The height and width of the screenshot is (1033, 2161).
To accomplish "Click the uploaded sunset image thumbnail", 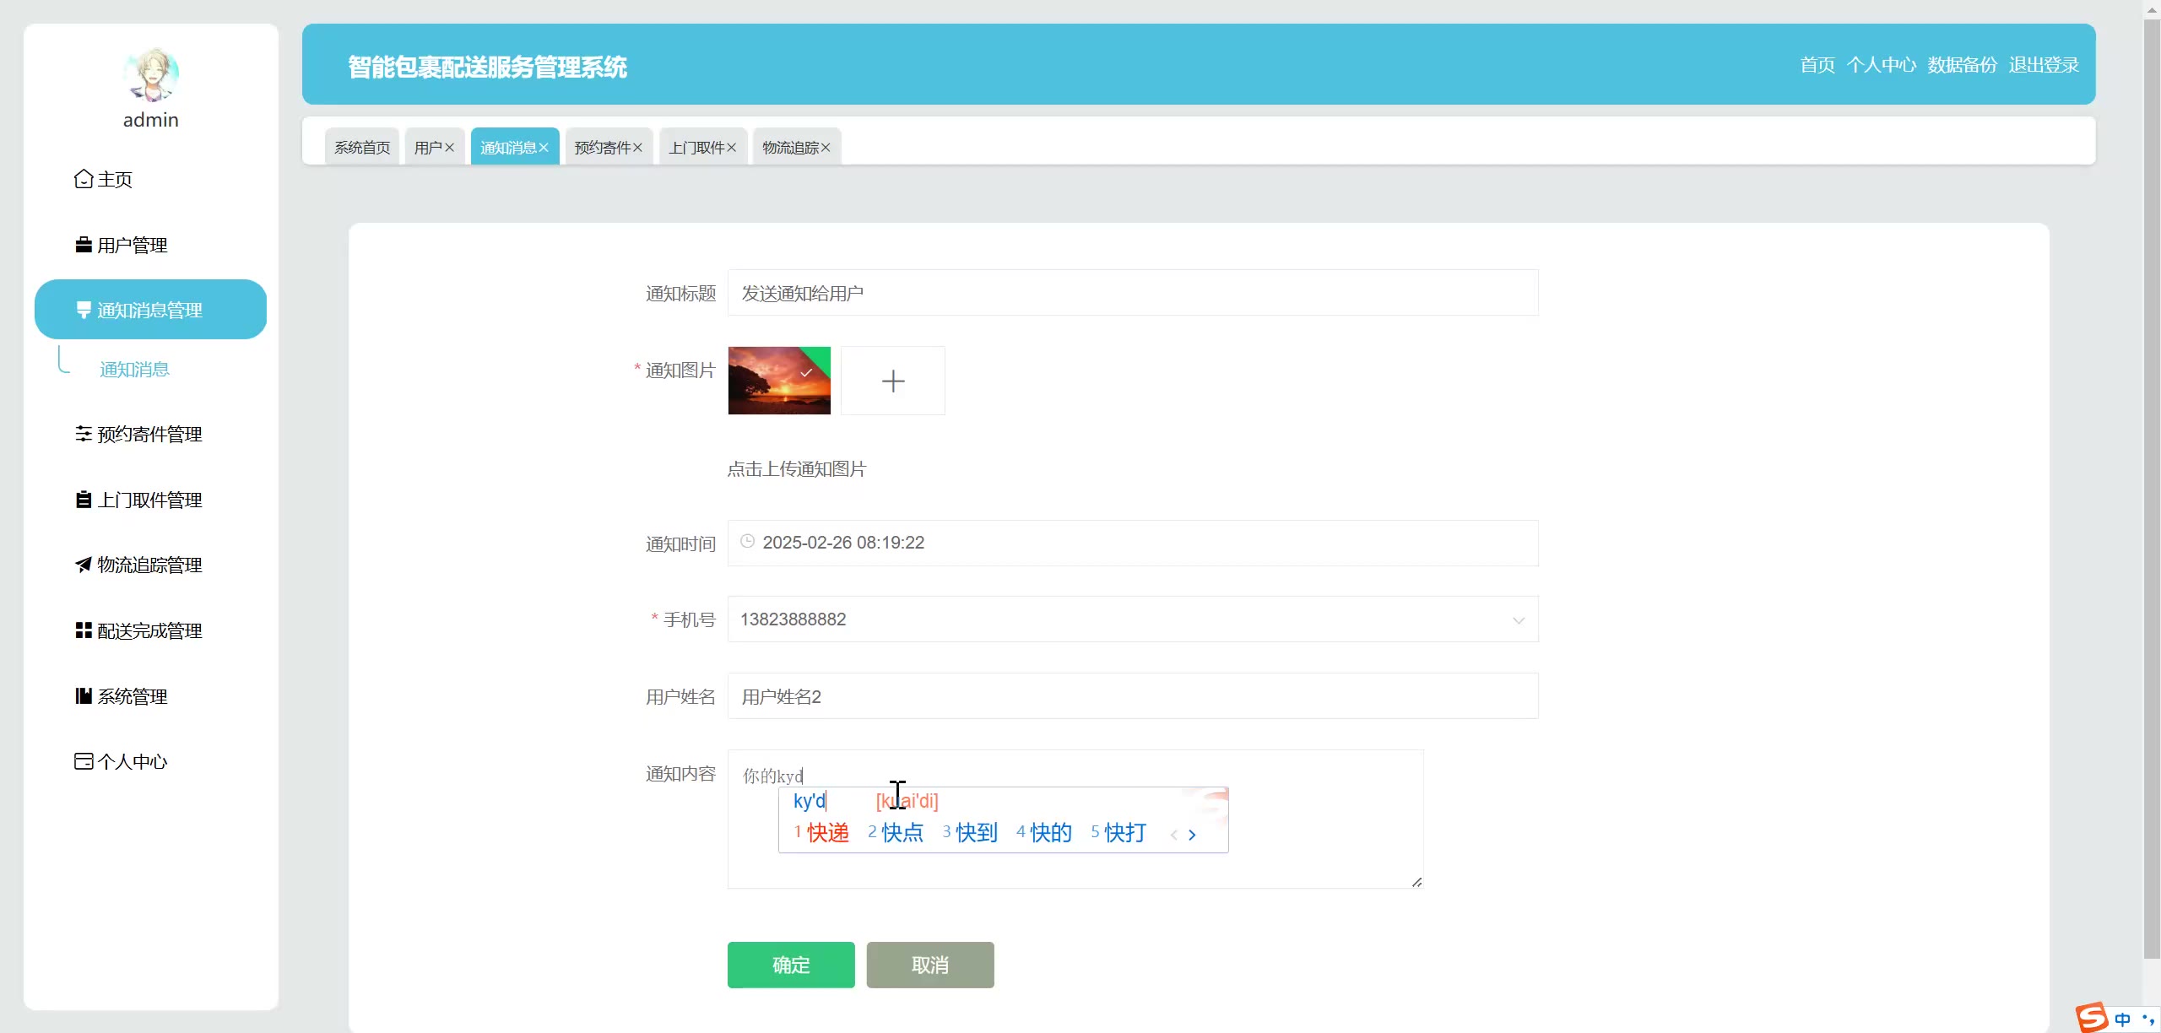I will click(778, 381).
